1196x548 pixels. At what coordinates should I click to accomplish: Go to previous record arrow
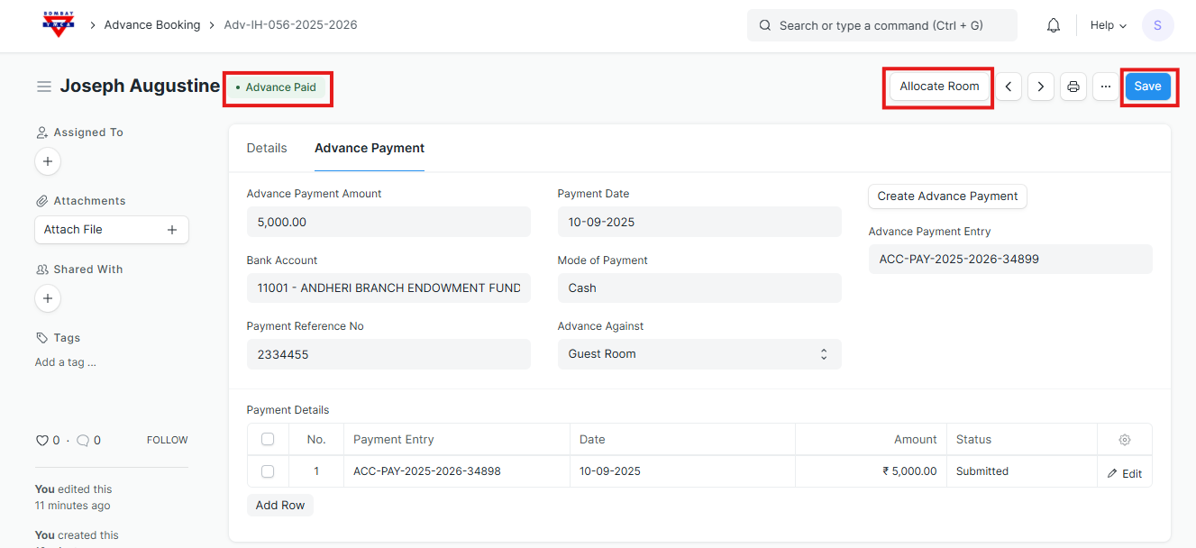point(1009,87)
